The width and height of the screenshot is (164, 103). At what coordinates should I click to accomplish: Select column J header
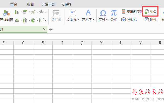click(82, 43)
